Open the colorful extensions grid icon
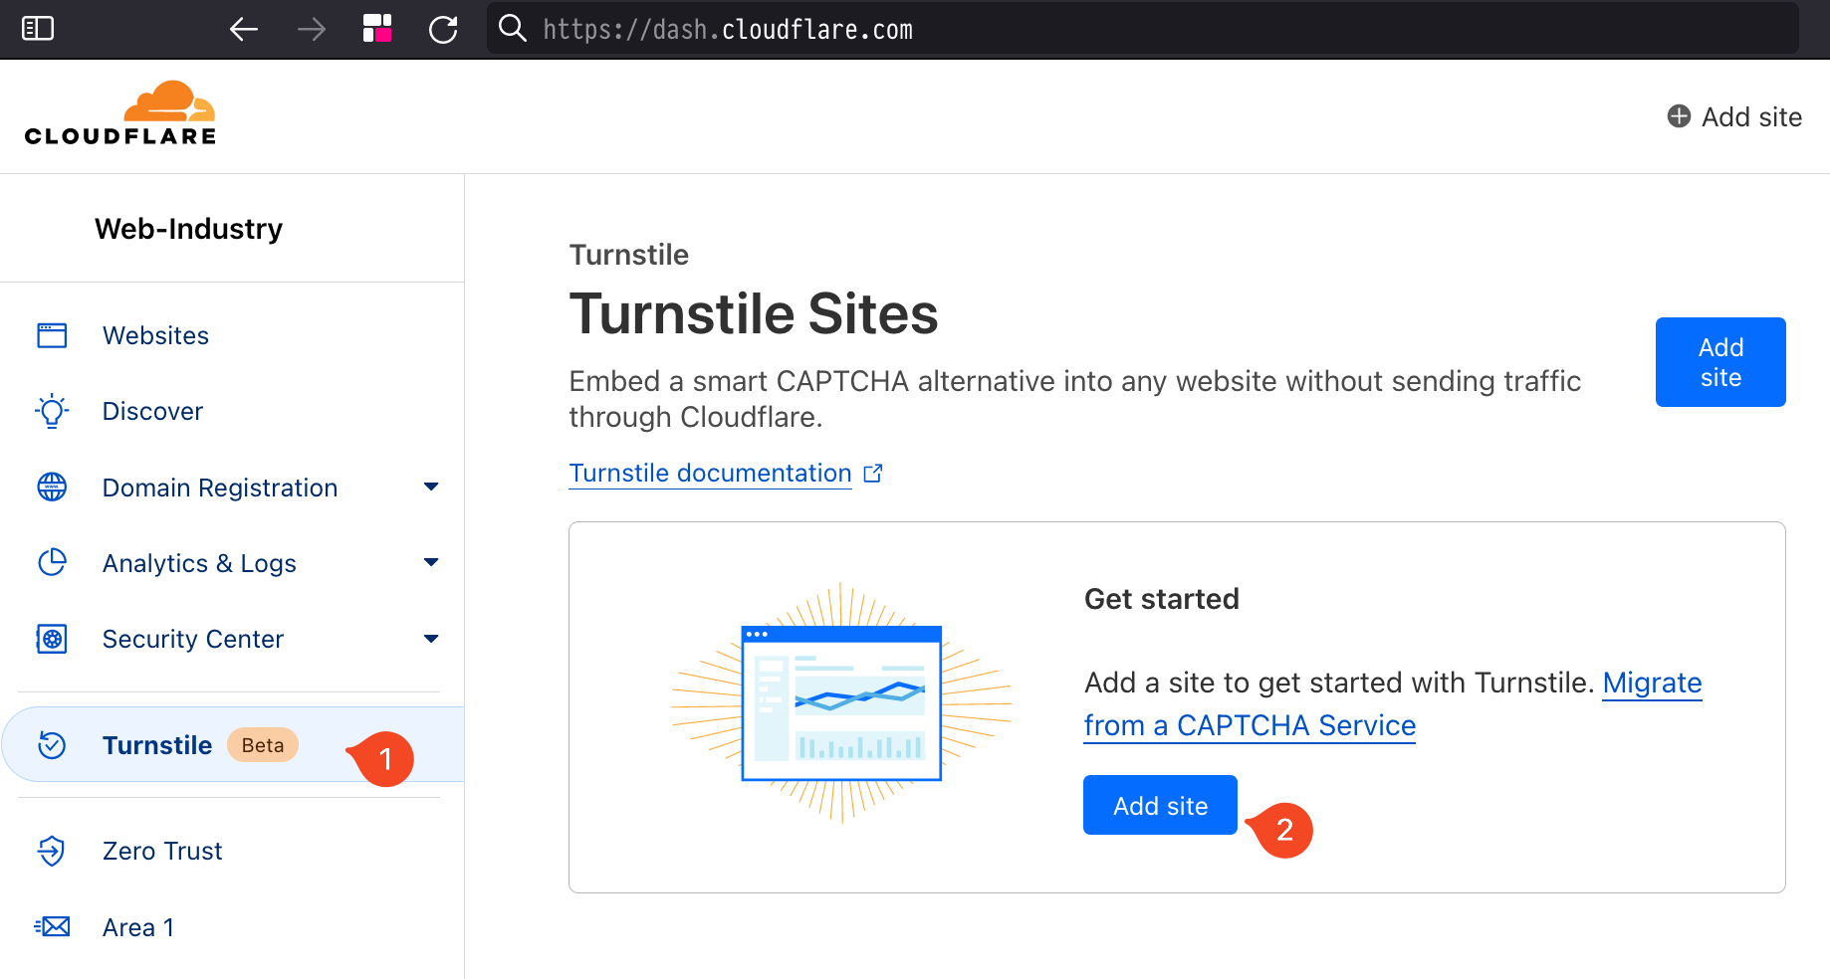 click(377, 28)
